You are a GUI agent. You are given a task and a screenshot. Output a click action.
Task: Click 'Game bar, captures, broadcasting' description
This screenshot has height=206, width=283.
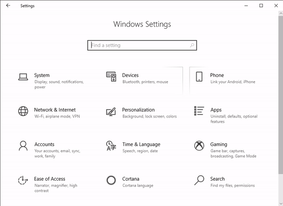click(233, 154)
